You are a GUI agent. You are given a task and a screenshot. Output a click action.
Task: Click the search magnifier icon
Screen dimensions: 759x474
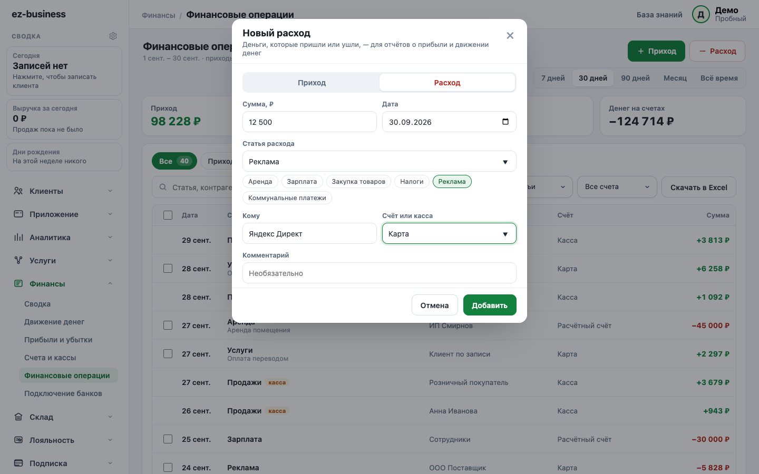[162, 187]
